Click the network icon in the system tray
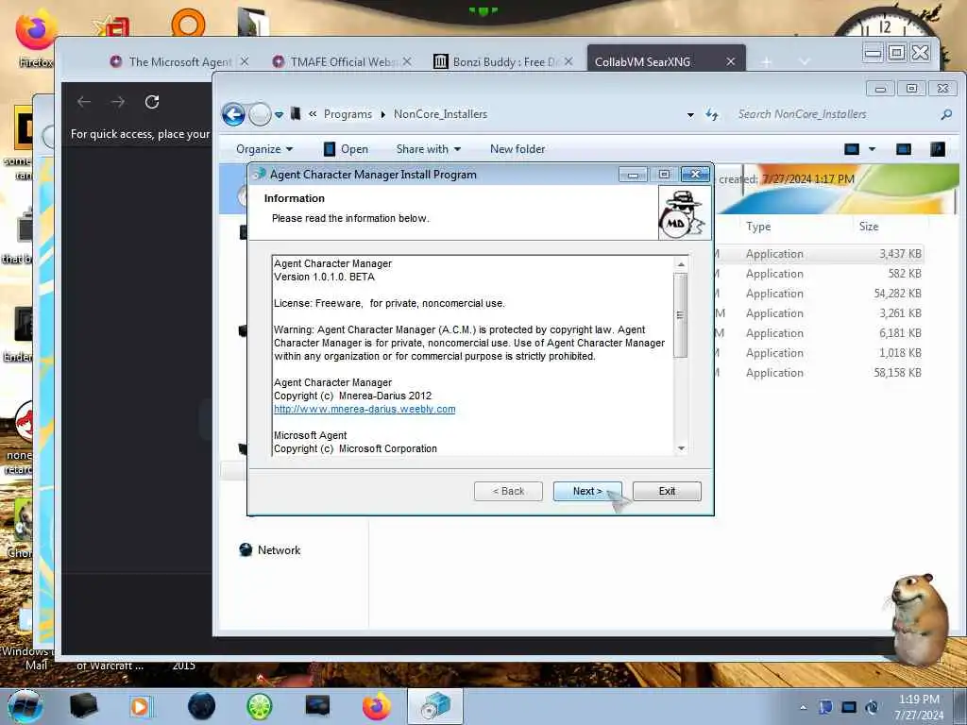 [849, 707]
